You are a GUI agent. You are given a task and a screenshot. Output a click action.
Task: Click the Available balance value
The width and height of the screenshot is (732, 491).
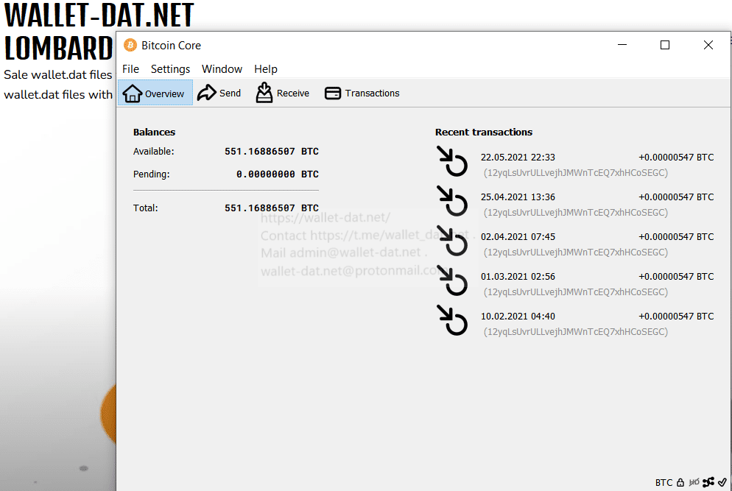(271, 151)
